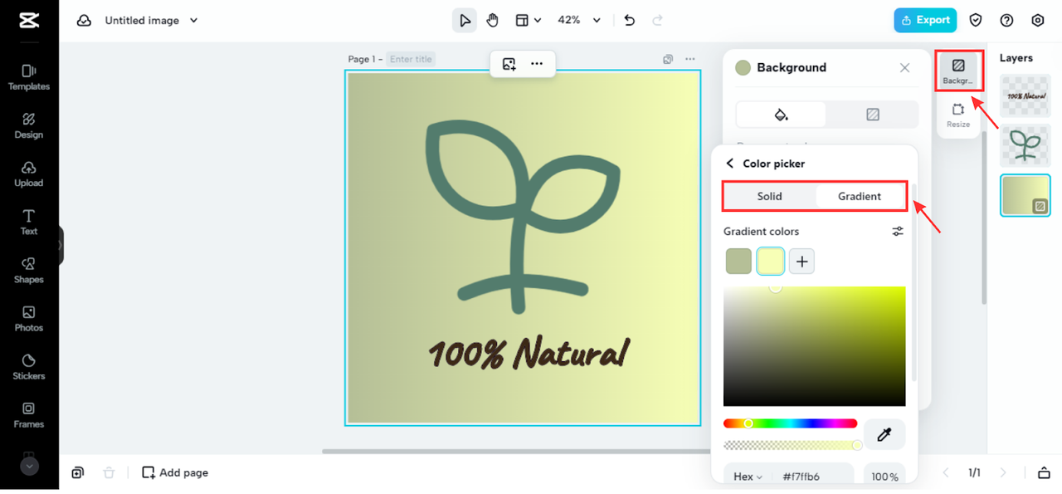The image size is (1062, 494).
Task: Open page more options ellipsis
Action: coord(690,59)
